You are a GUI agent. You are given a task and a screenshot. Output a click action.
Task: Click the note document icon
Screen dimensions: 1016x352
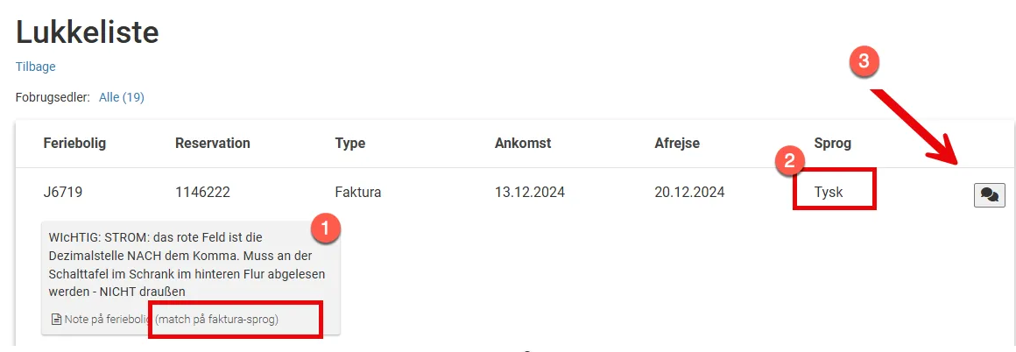(x=56, y=319)
